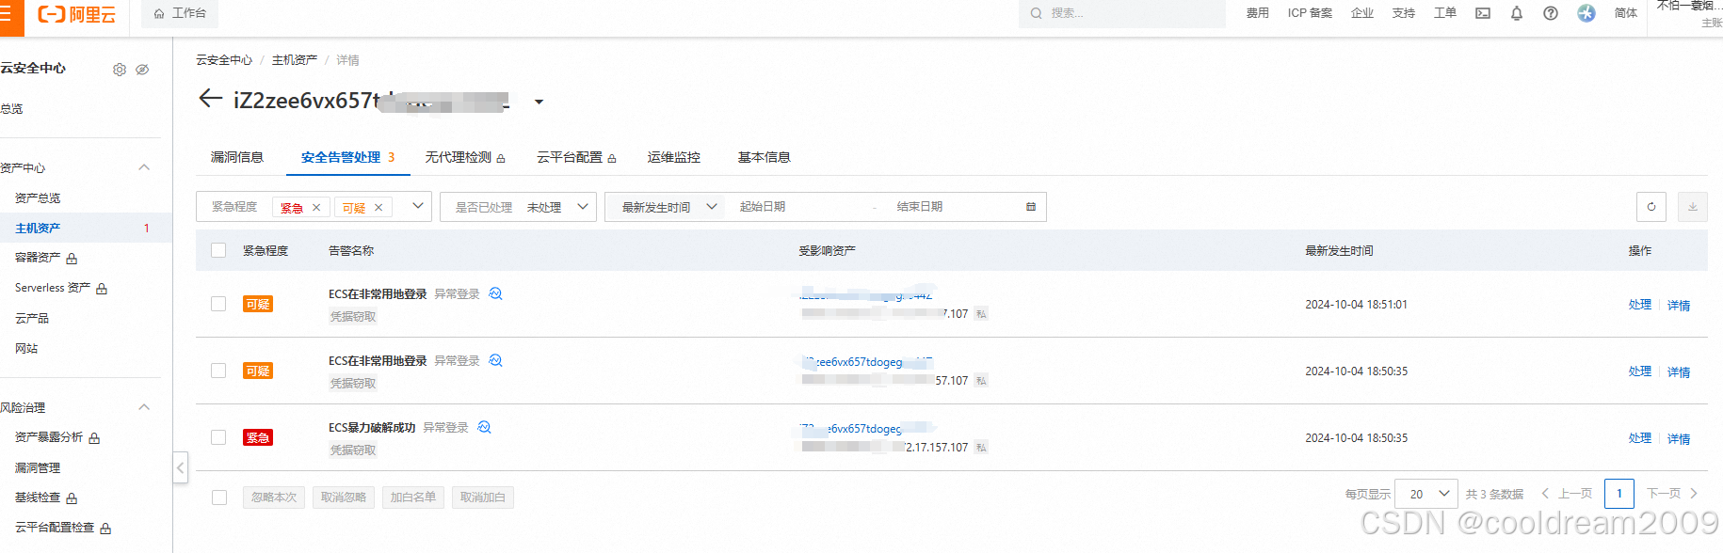Open the 简体 language selector

tap(1626, 13)
